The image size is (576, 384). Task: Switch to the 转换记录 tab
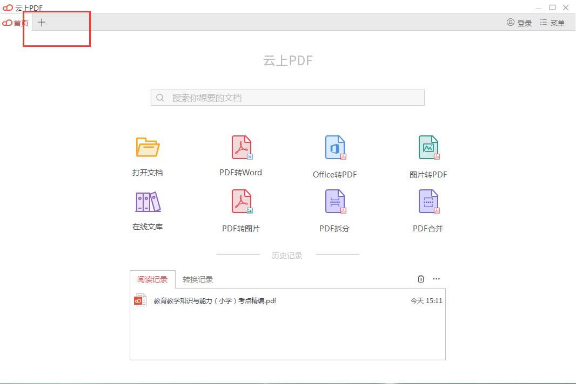198,279
